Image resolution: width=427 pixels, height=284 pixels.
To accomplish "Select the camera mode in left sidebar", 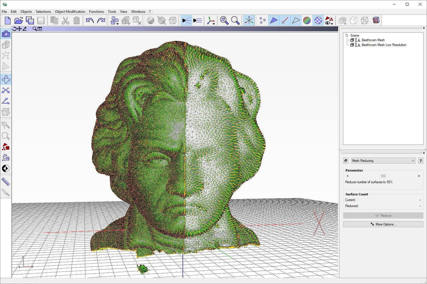I will click(6, 34).
